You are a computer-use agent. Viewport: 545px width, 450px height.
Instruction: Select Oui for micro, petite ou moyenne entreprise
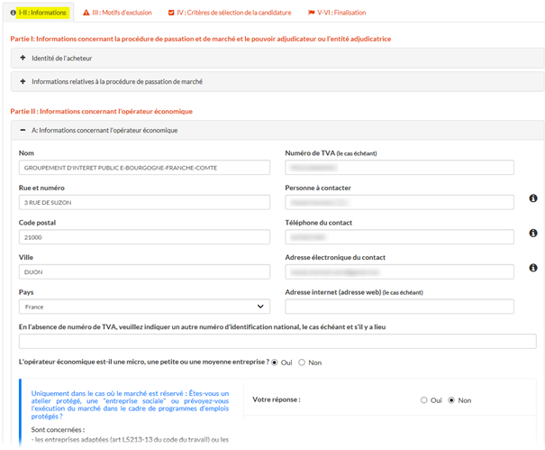point(275,363)
